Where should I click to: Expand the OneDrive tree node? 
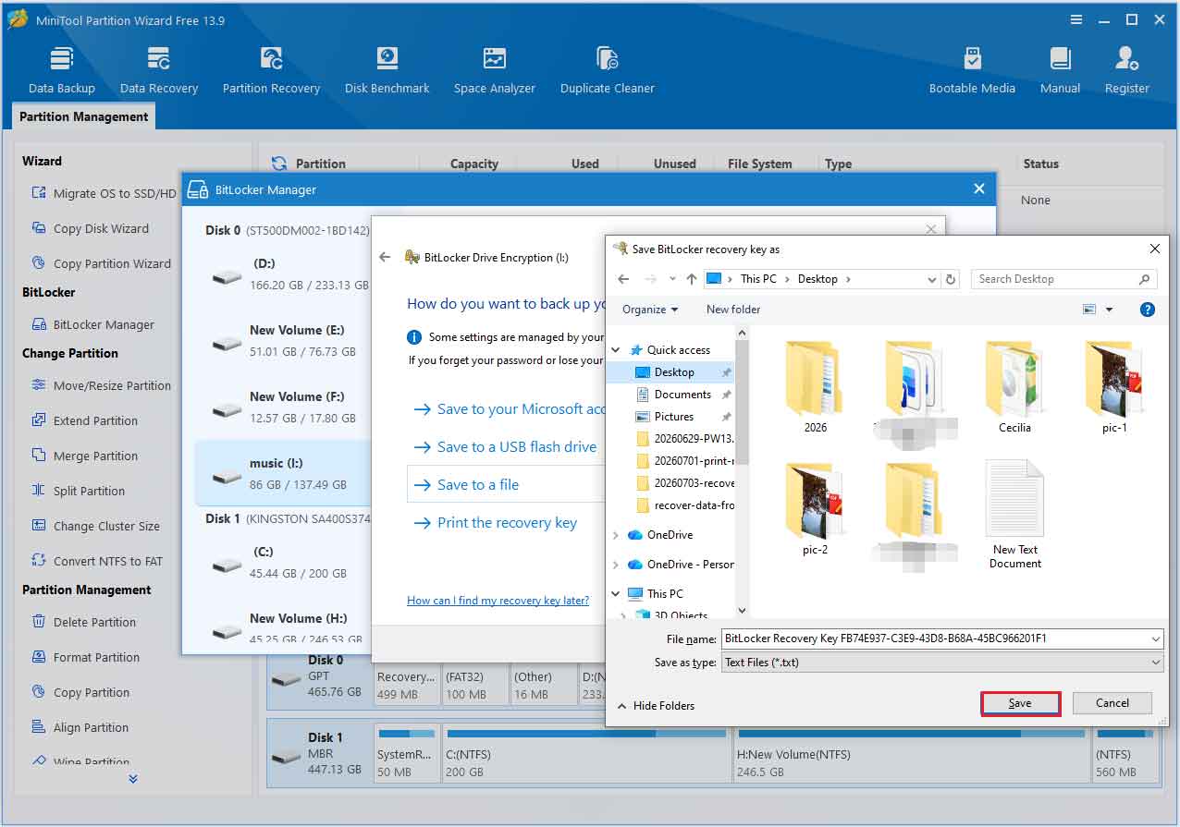[x=617, y=535]
